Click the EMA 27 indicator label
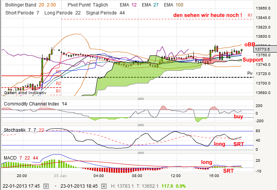This screenshot has height=190, width=277. coord(150,5)
